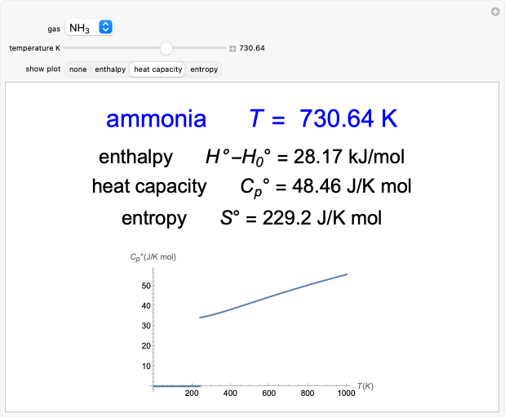Click the temperature slider thumb
The height and width of the screenshot is (418, 505).
pos(166,48)
